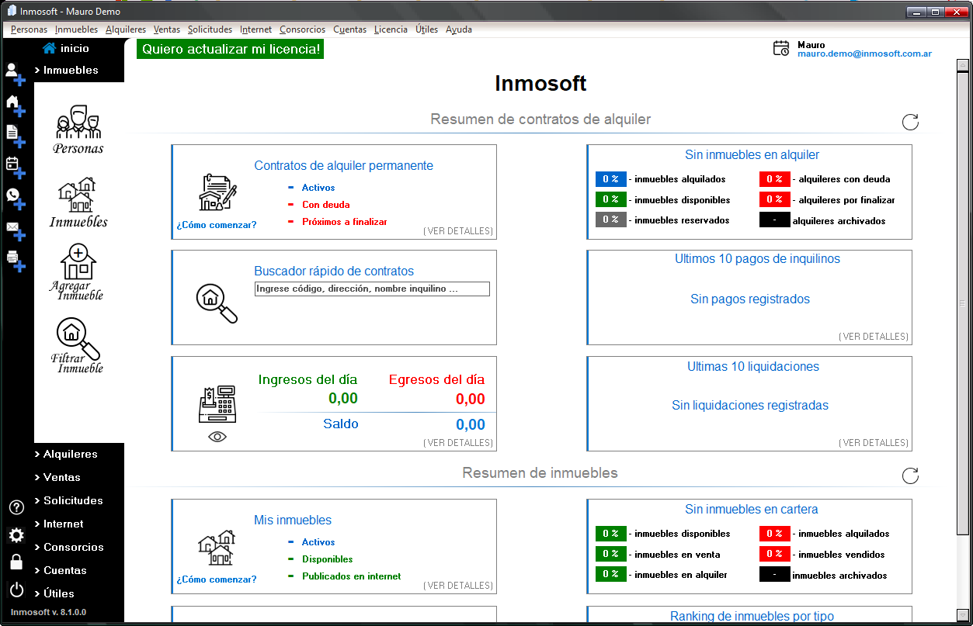Image resolution: width=973 pixels, height=626 pixels.
Task: Click the Personas icon in sidebar panel
Action: pyautogui.click(x=78, y=130)
